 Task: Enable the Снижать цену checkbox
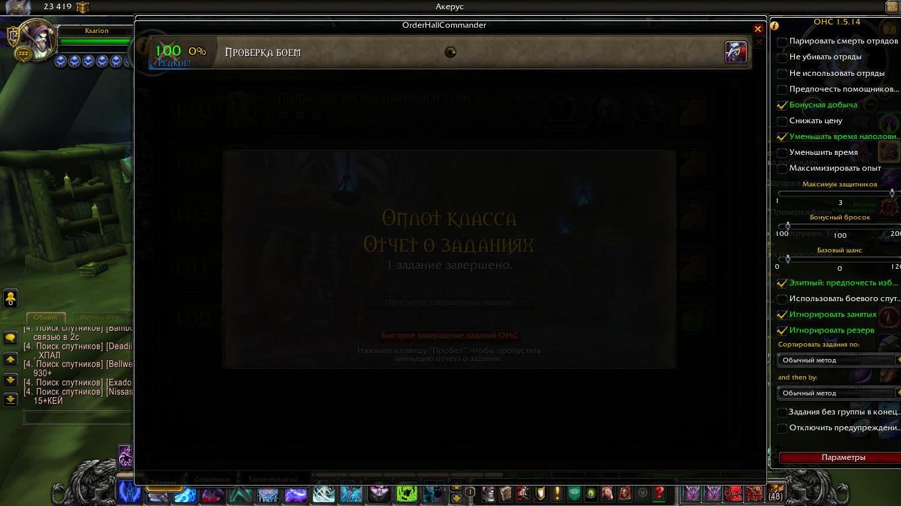(x=782, y=121)
